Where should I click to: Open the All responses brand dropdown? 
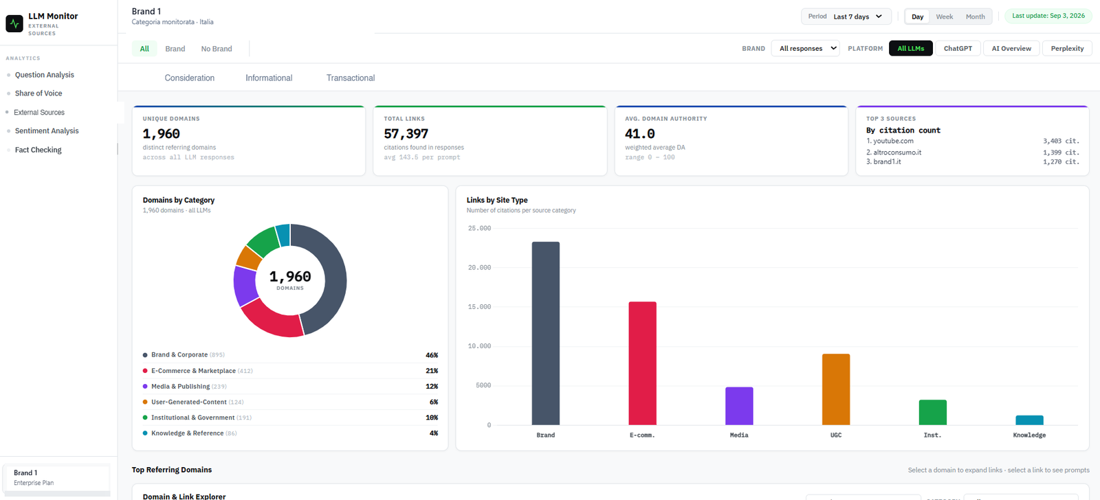click(805, 48)
